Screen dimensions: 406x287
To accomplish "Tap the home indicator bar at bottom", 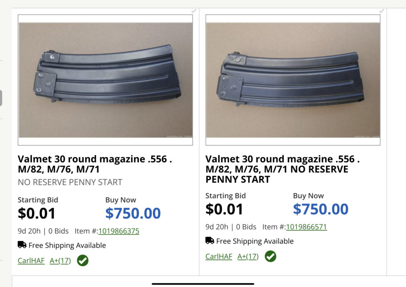I will pos(203,283).
